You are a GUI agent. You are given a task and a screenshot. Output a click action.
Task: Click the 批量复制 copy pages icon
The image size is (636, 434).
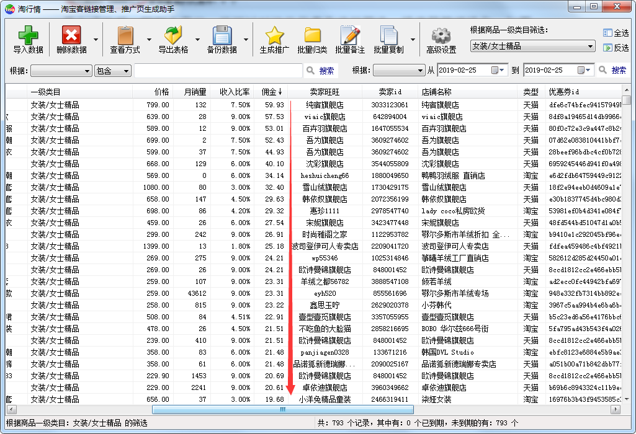coord(388,35)
